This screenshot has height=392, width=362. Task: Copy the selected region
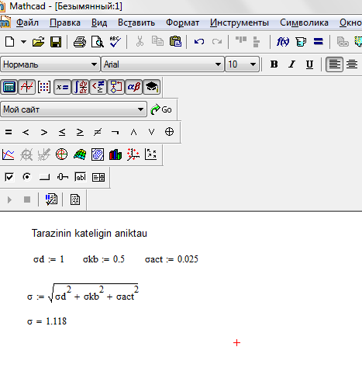(x=157, y=41)
